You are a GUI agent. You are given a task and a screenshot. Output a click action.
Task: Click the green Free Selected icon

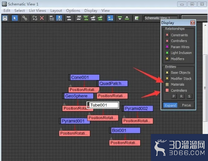click(x=100, y=18)
